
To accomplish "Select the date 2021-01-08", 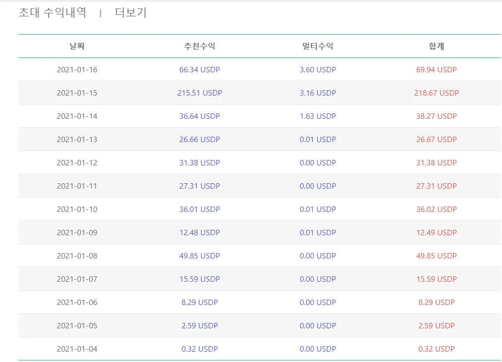I will pyautogui.click(x=77, y=256).
